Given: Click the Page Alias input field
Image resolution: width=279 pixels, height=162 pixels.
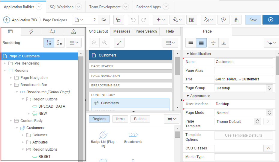Looking at the screenshot, I should tap(243, 71).
